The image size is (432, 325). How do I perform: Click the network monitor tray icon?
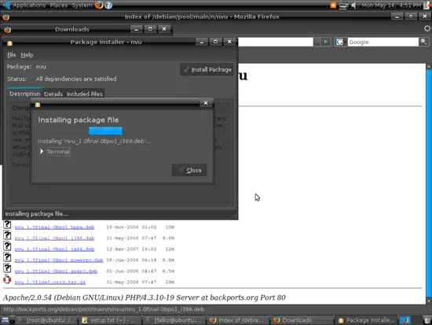(343, 6)
